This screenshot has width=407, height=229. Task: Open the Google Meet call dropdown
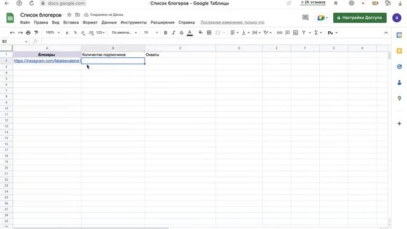(322, 18)
